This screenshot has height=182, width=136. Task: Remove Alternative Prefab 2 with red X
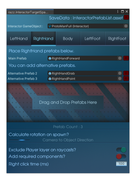[126, 73]
